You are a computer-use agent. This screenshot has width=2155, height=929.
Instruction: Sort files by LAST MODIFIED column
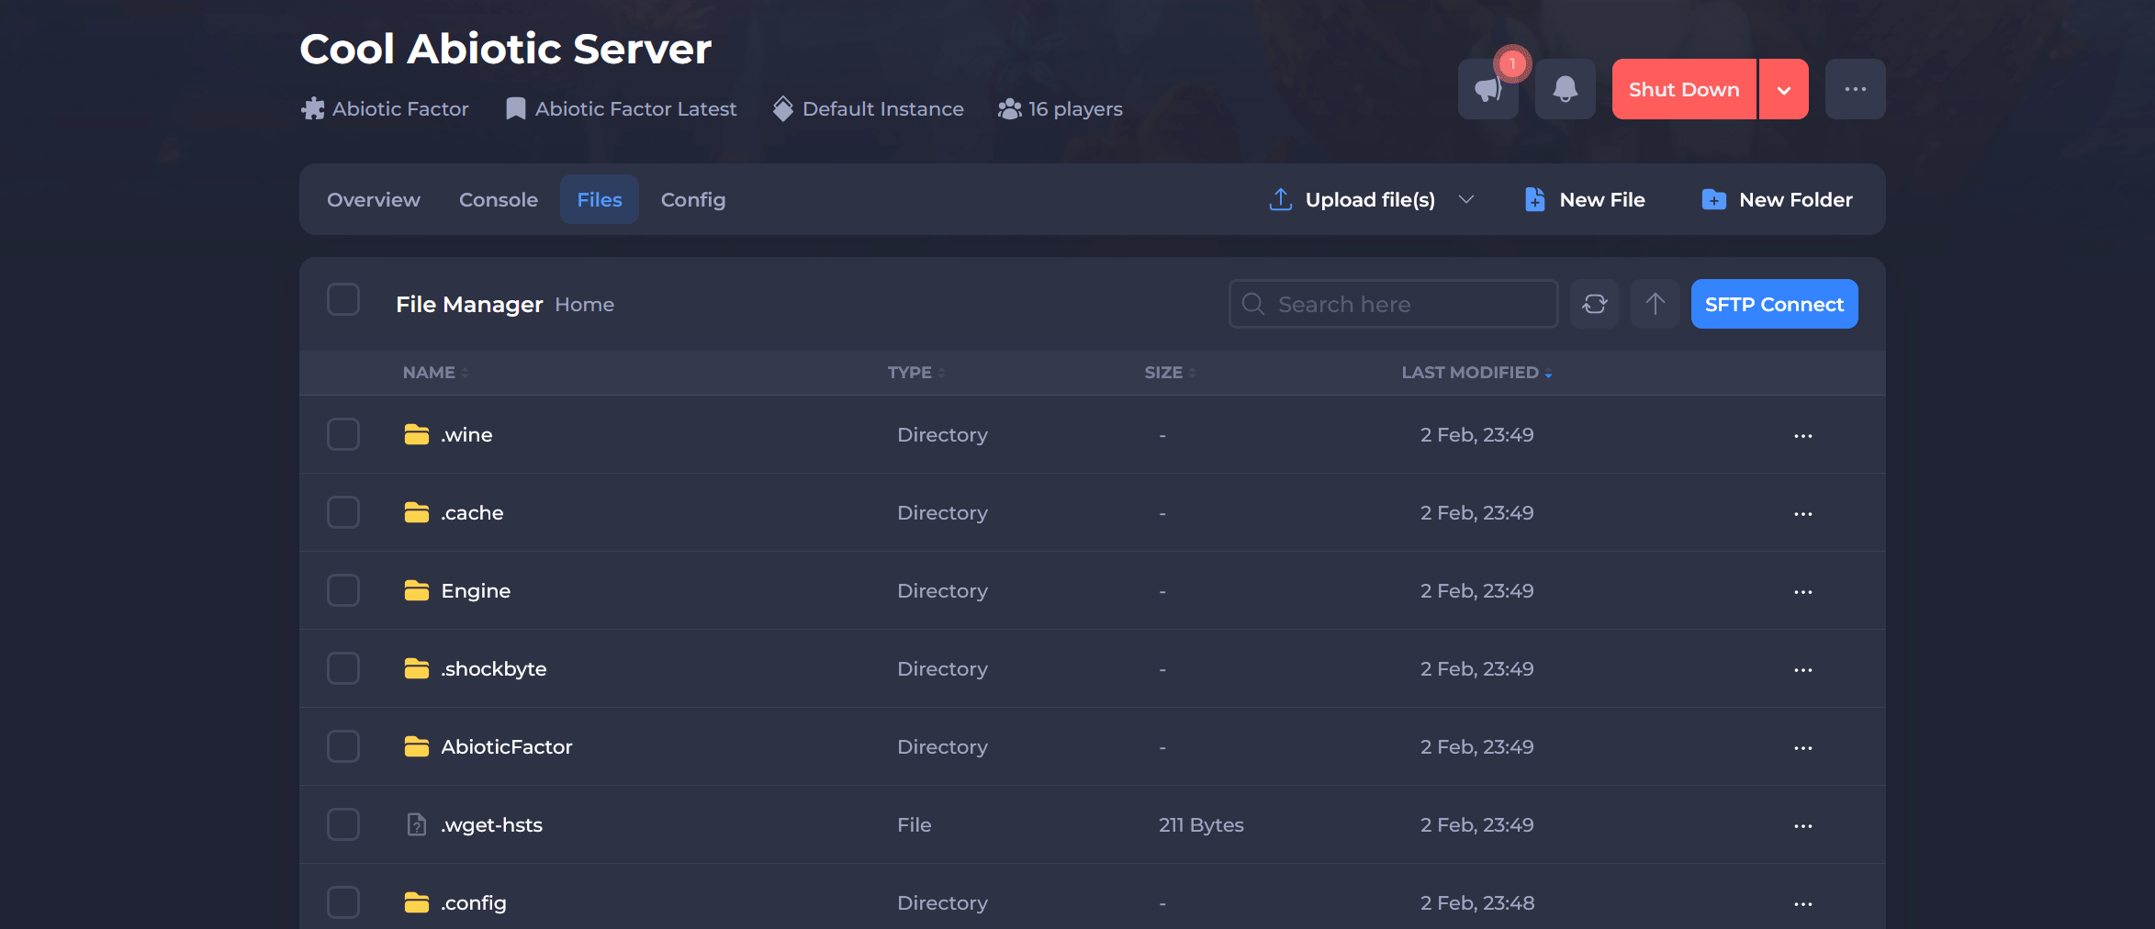pyautogui.click(x=1476, y=373)
